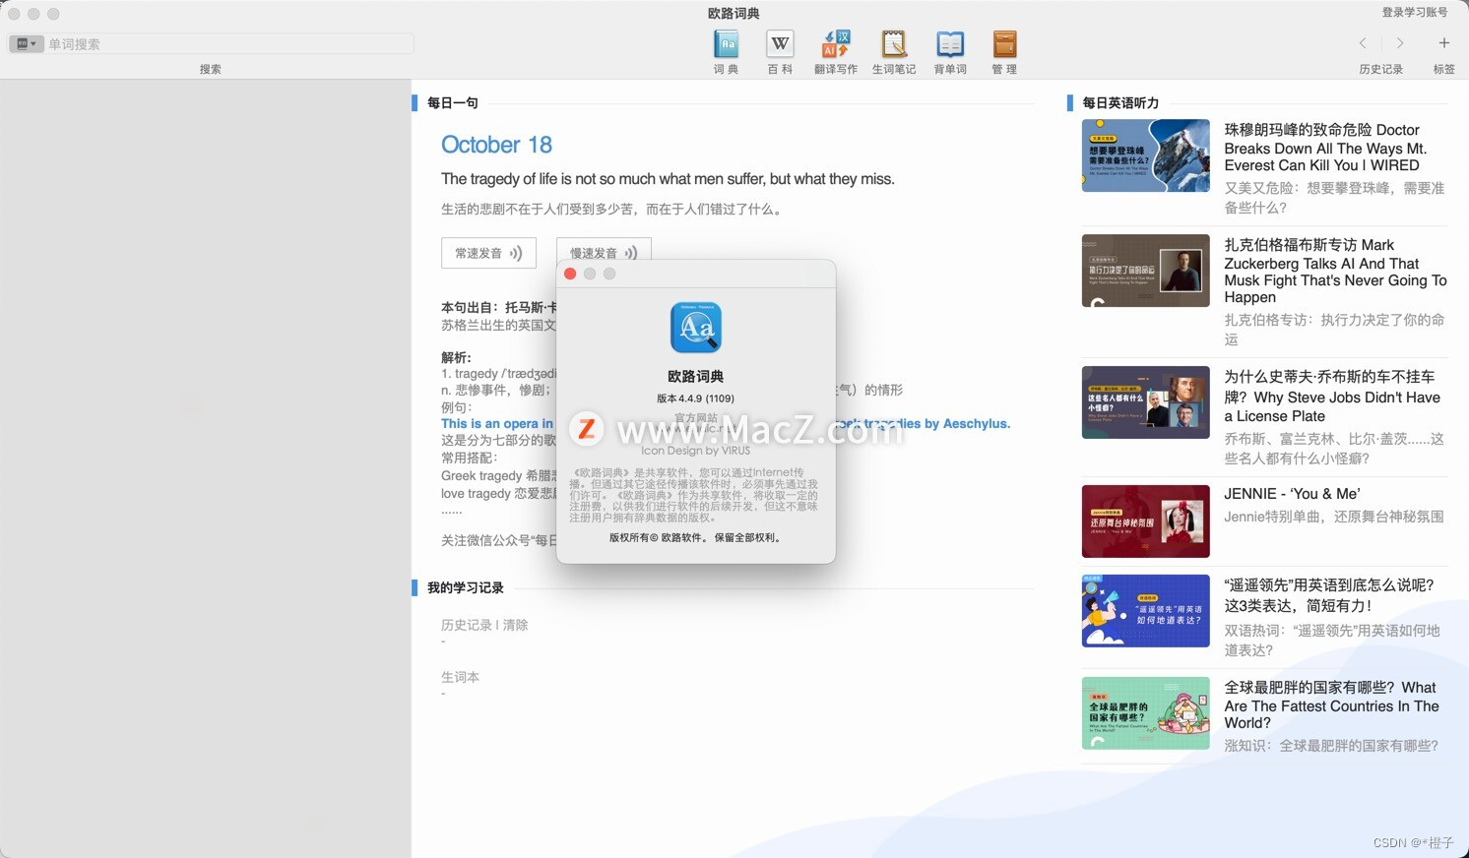Add a new 标签 with the plus icon

pos(1443,43)
